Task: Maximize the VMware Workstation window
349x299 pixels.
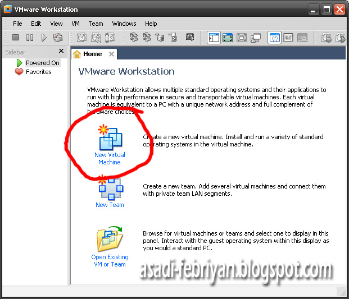Action: pos(327,10)
